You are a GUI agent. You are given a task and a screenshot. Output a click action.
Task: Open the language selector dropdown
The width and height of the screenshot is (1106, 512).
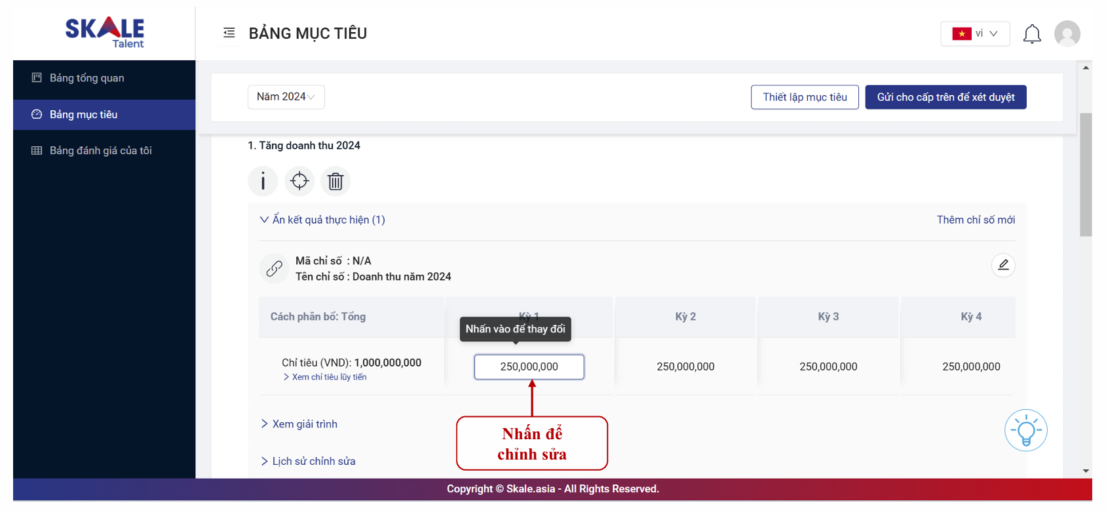(x=974, y=33)
